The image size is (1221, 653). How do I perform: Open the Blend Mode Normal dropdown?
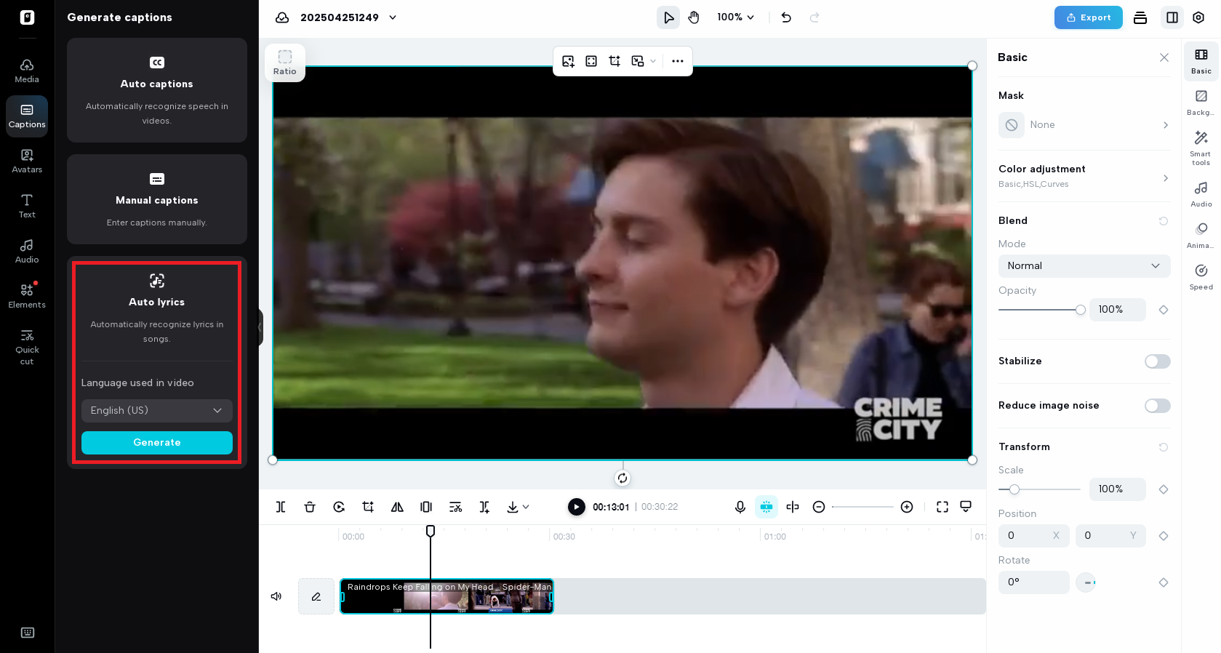pos(1084,266)
